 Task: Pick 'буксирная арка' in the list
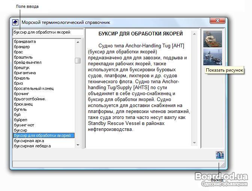coord(28,141)
